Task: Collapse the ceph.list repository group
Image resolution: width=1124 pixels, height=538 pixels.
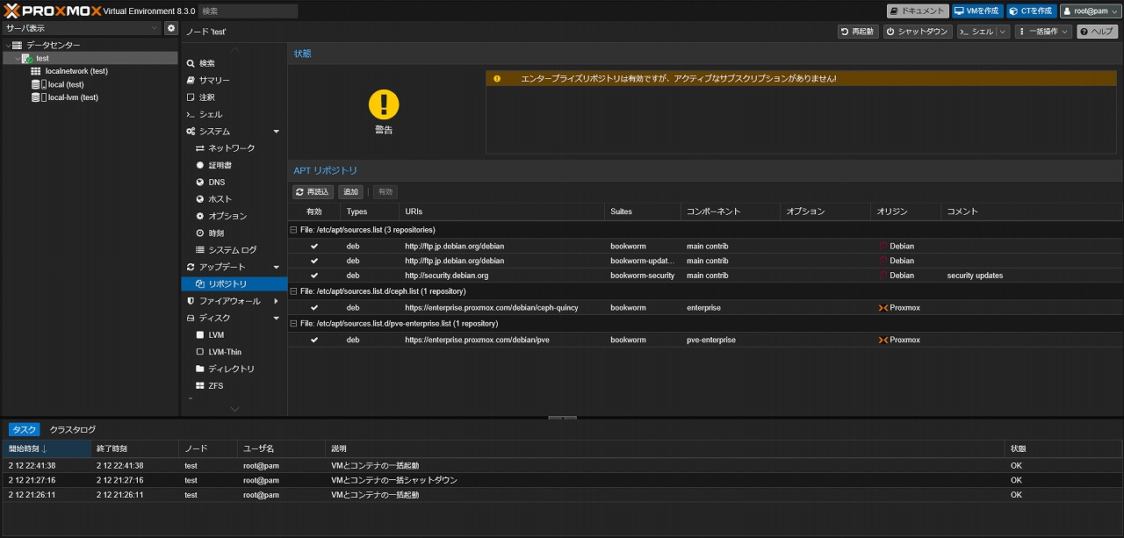Action: point(294,291)
